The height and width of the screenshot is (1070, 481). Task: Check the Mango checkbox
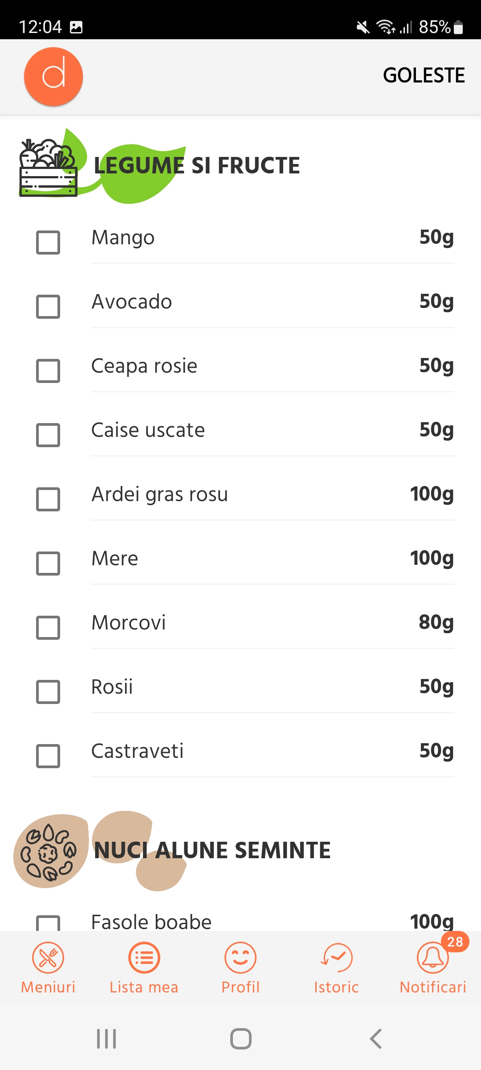(48, 243)
